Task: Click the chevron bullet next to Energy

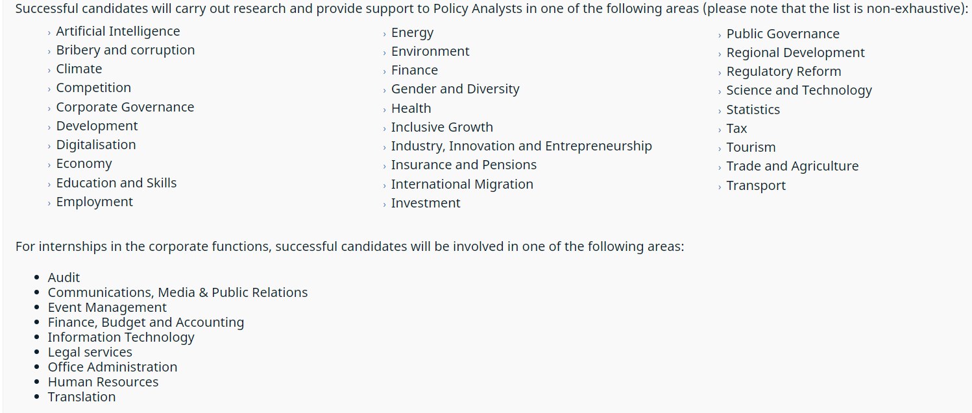Action: coord(384,34)
